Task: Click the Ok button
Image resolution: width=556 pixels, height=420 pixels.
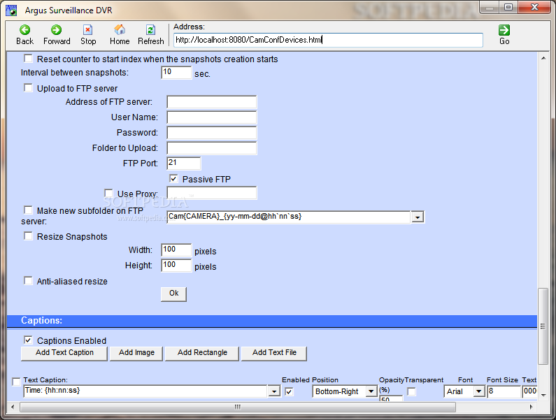Action: pos(173,294)
